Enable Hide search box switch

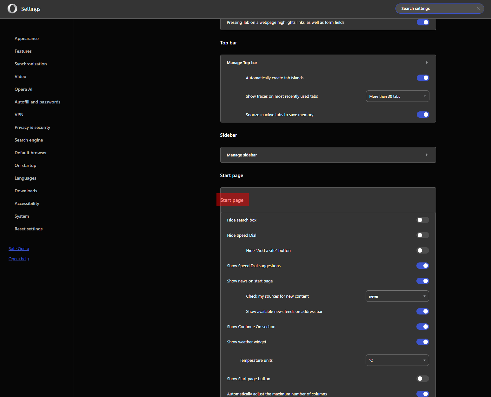coord(422,220)
